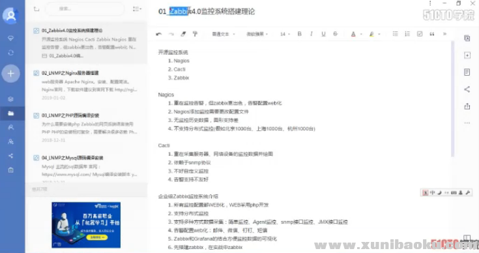Open note 03_LNMP PHP in the list

click(x=86, y=127)
